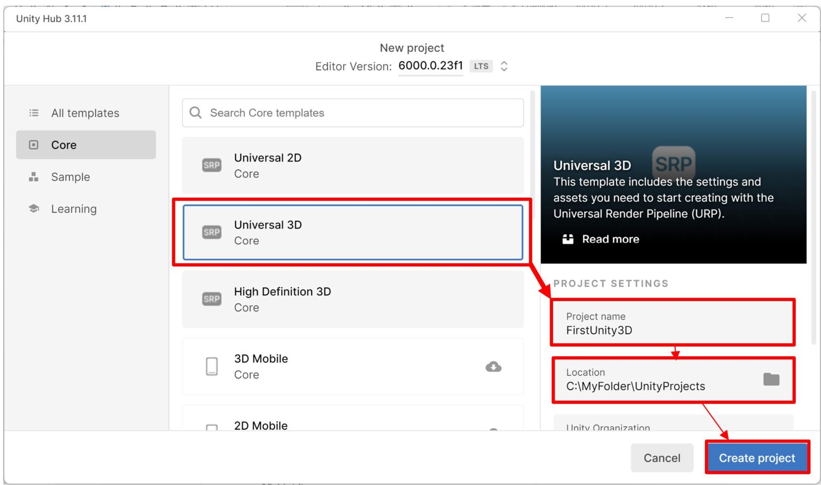Click the 3D Mobile phone icon
The height and width of the screenshot is (485, 821).
(x=212, y=367)
